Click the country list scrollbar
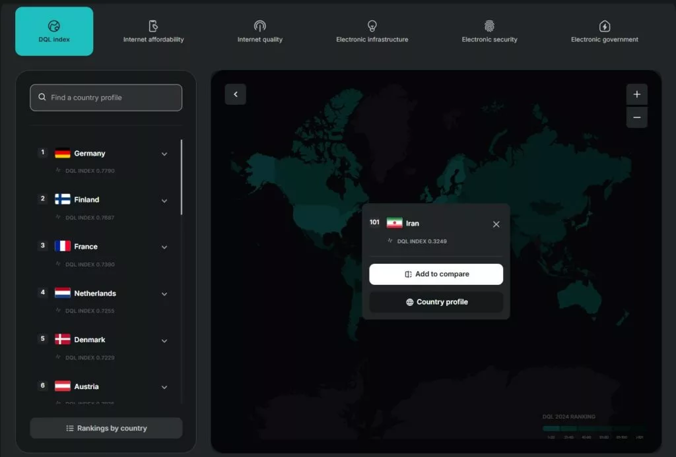Screen dimensions: 676x457 click(182, 177)
